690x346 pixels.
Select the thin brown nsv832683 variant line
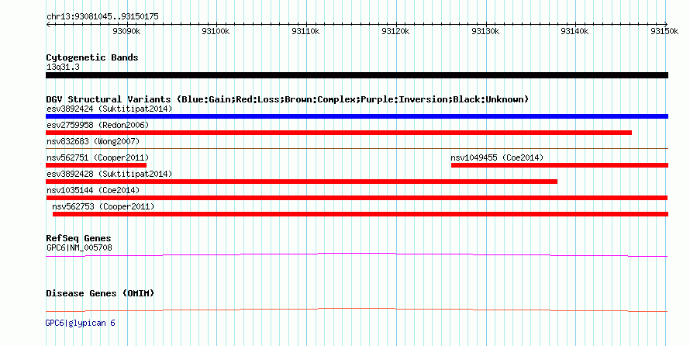357,149
